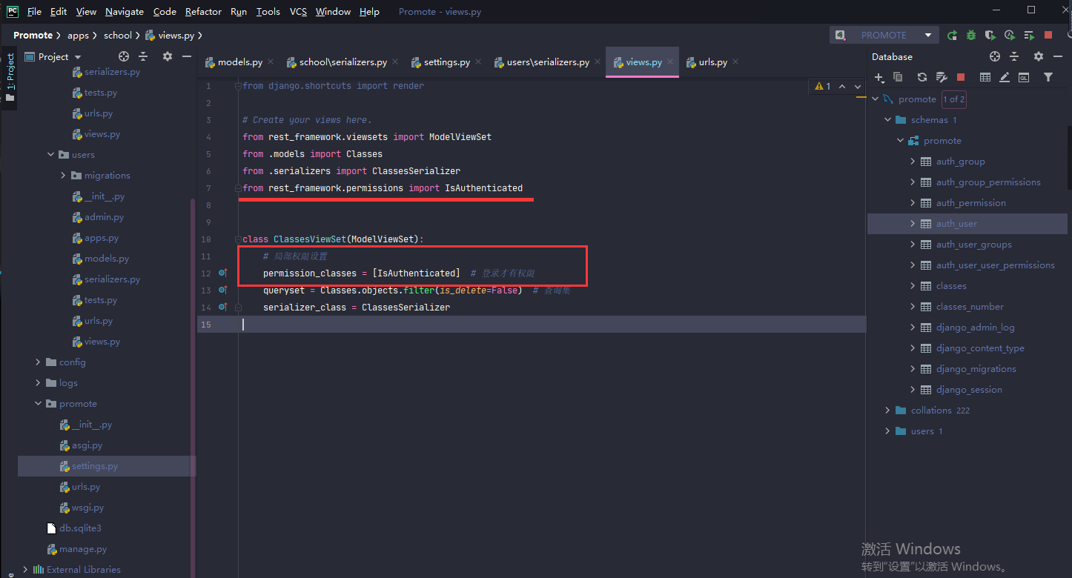Jump to next highlighted problem arrow
1072x578 pixels.
click(x=858, y=87)
